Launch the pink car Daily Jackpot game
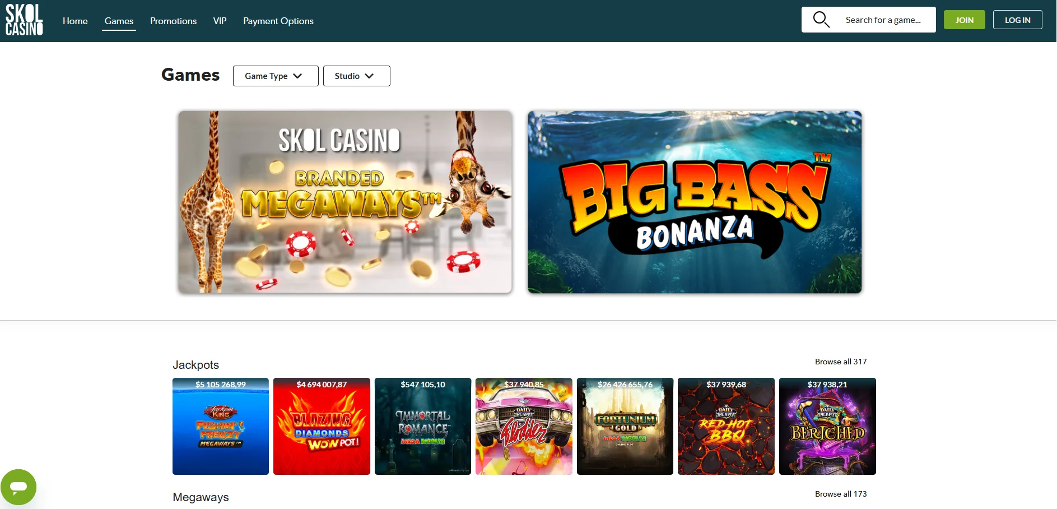Screen dimensions: 1057x509 [x=524, y=426]
